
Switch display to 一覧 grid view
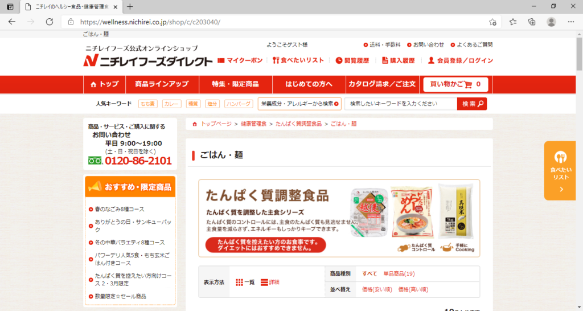tap(245, 283)
